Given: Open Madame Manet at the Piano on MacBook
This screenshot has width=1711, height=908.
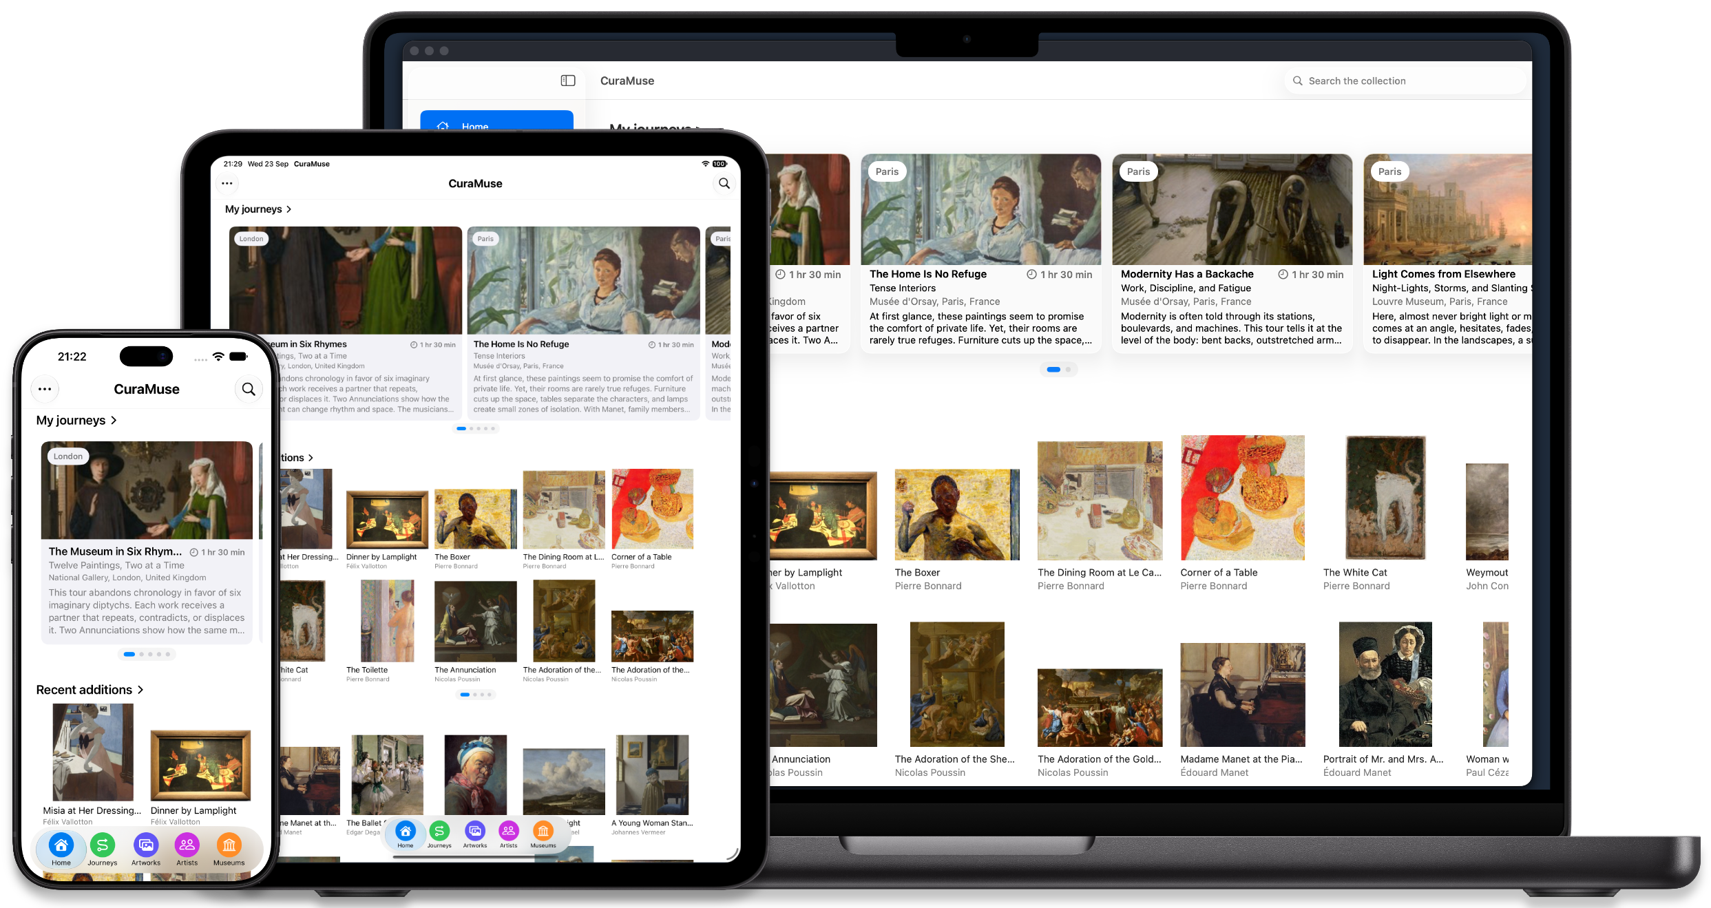Looking at the screenshot, I should [x=1242, y=710].
